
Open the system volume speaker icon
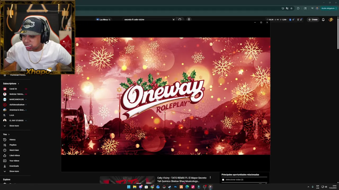[x=326, y=187]
